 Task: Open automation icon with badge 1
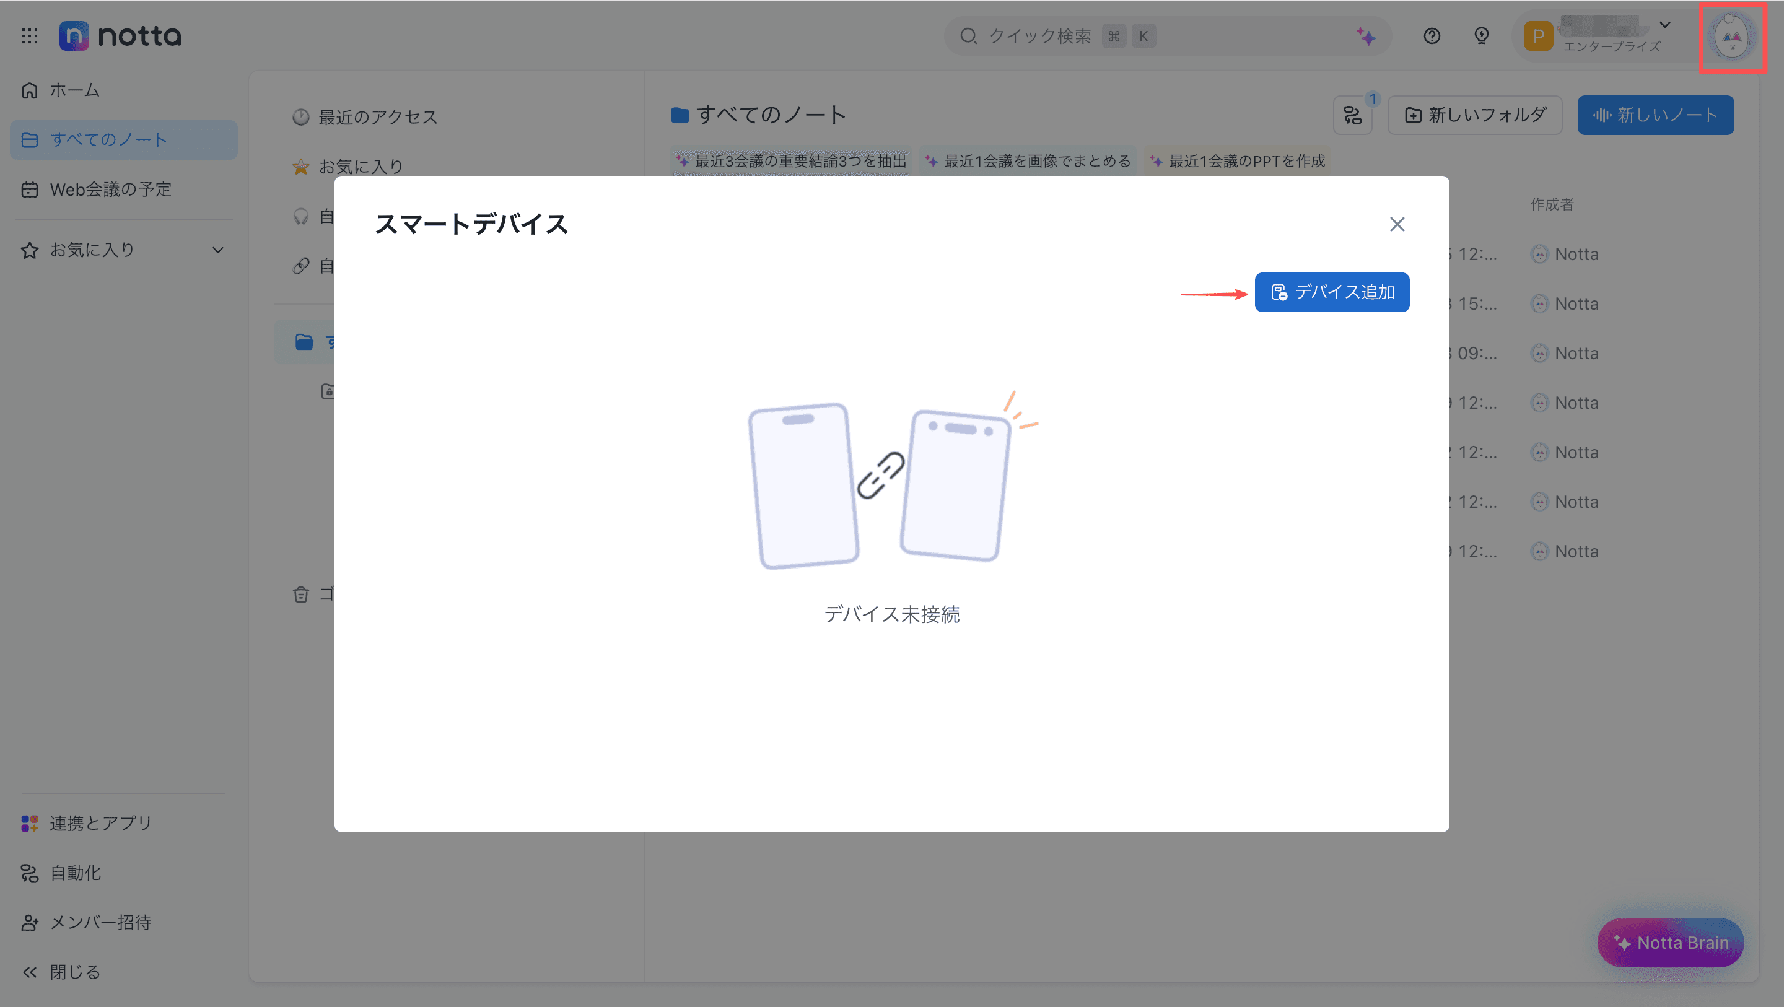(x=1352, y=115)
